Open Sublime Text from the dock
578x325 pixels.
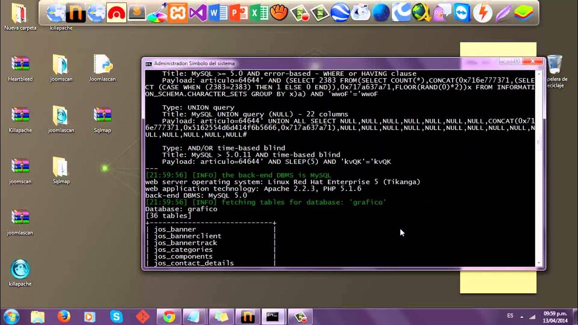pos(137,13)
